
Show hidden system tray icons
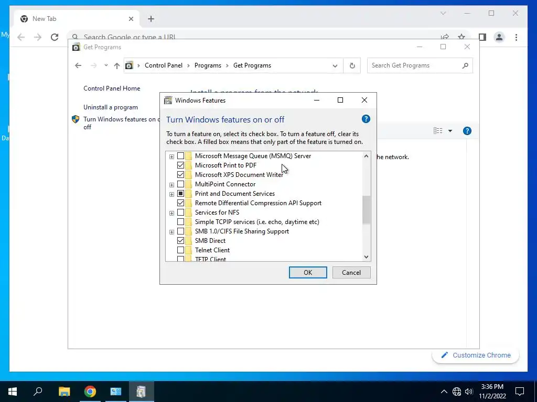point(444,392)
